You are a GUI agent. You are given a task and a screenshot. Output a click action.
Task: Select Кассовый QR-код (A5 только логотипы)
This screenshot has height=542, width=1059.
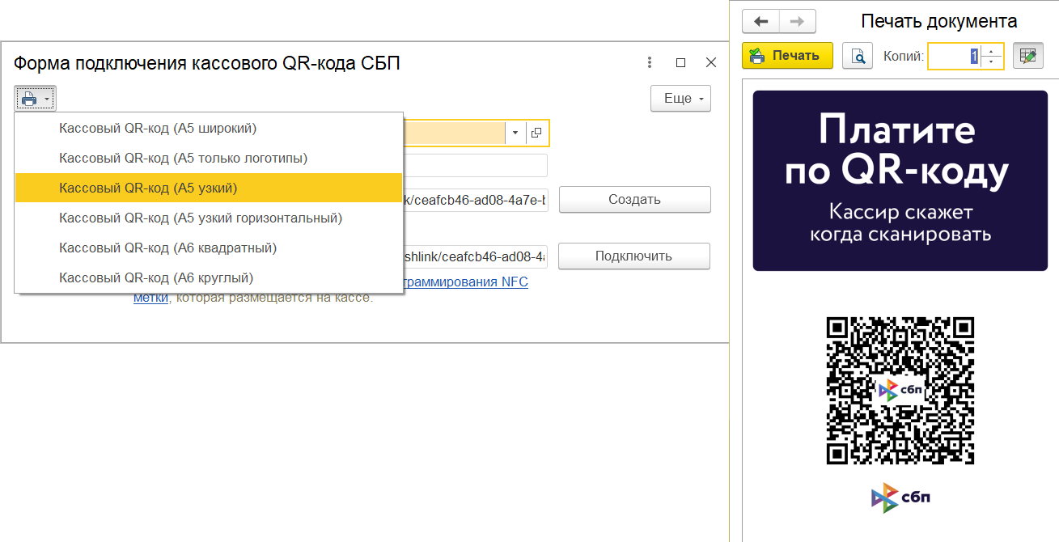pyautogui.click(x=208, y=159)
